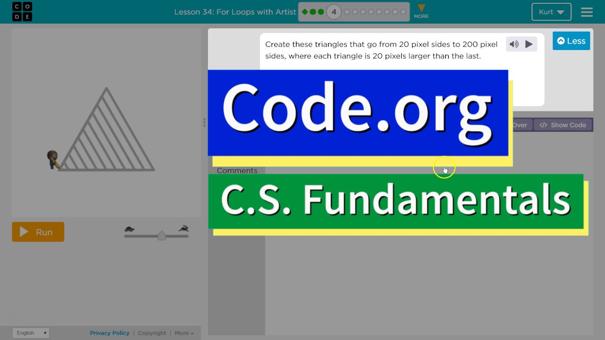Click the 'Lesson 34: For Loops with Artist' title
This screenshot has height=340, width=605.
click(x=235, y=12)
